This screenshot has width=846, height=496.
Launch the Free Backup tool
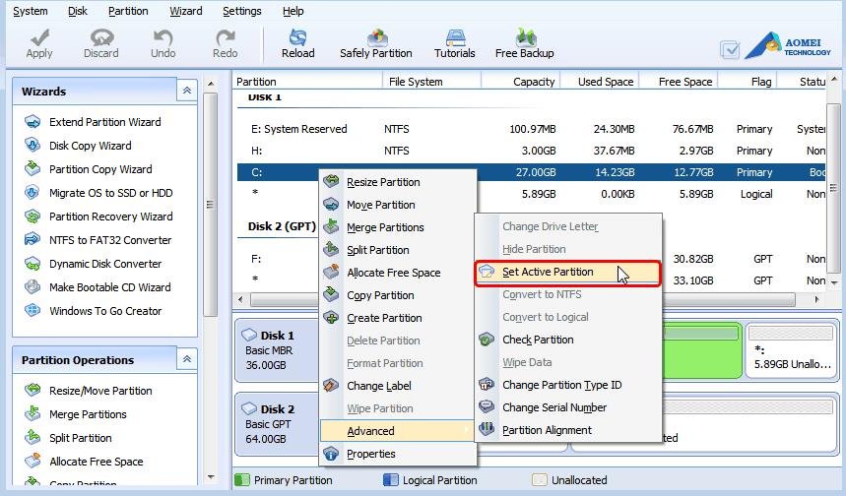(524, 43)
